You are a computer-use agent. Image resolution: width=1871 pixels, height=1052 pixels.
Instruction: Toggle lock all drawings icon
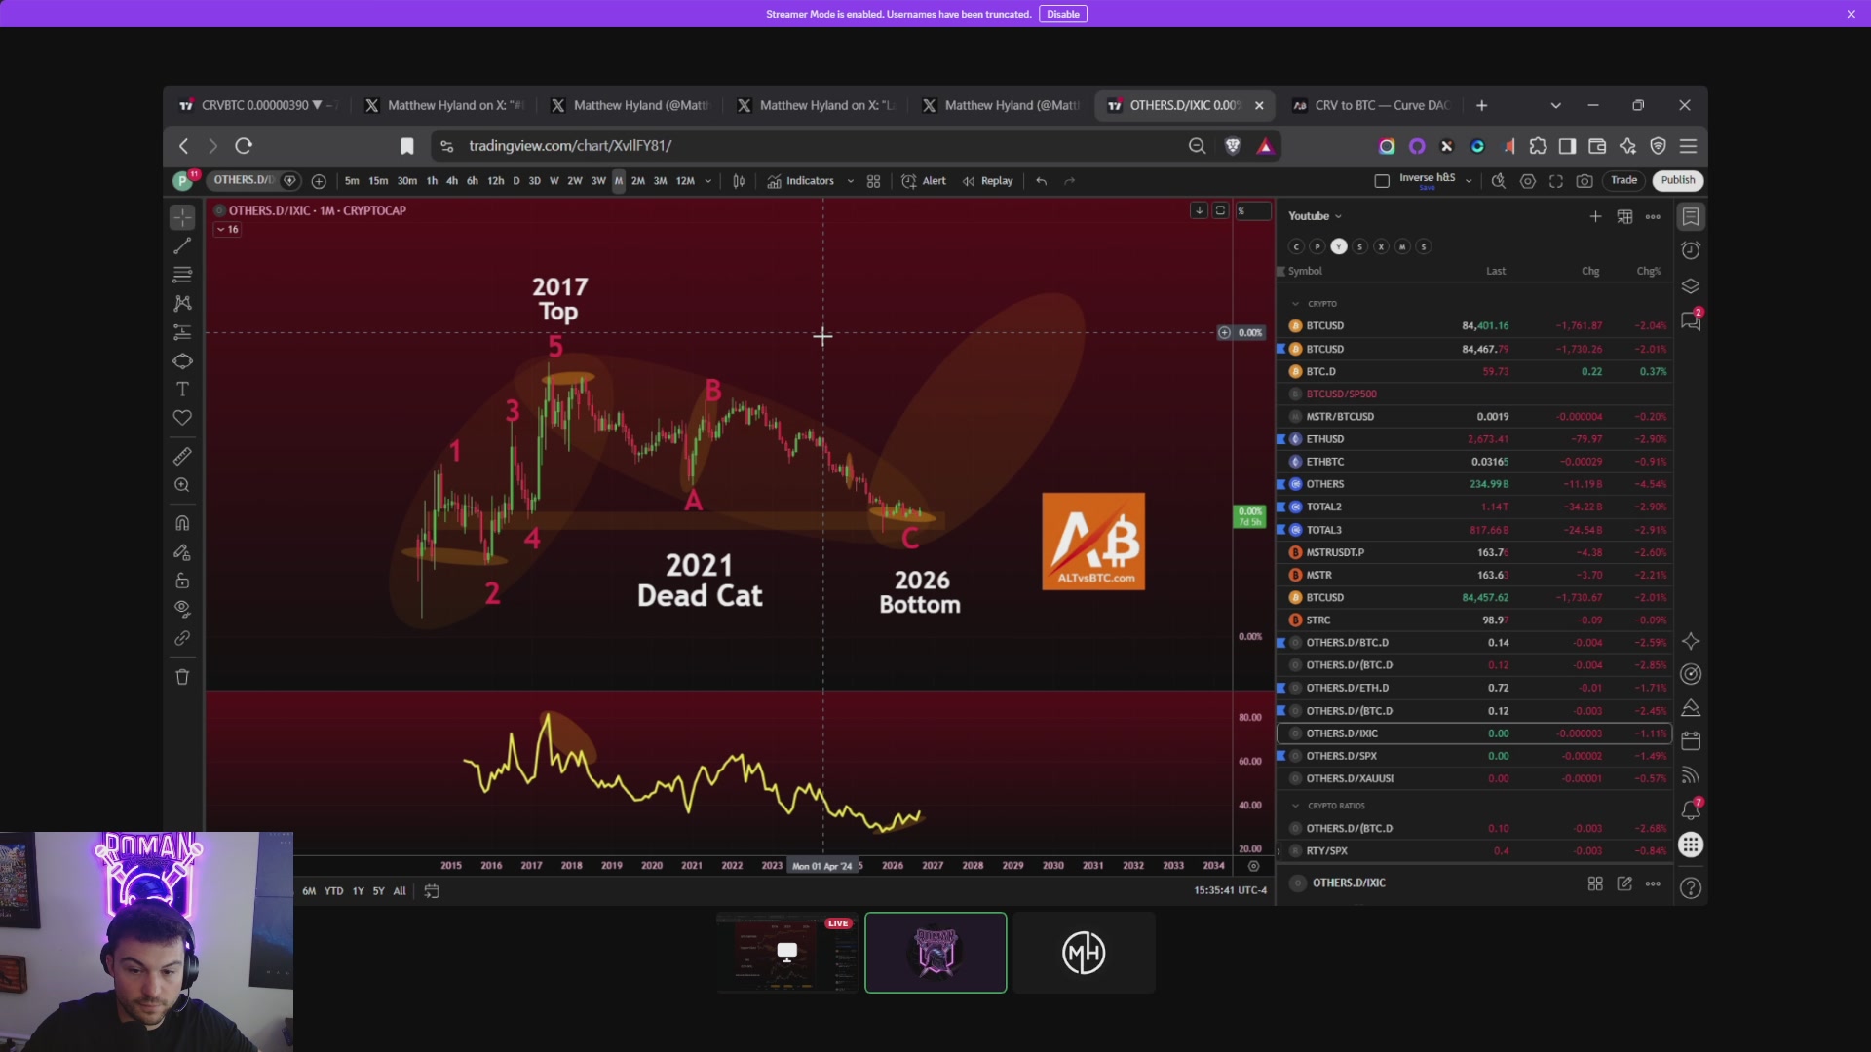(182, 581)
